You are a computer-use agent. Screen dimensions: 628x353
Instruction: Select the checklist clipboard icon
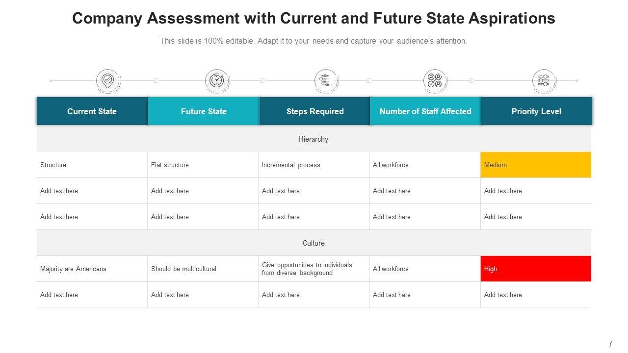tap(326, 80)
